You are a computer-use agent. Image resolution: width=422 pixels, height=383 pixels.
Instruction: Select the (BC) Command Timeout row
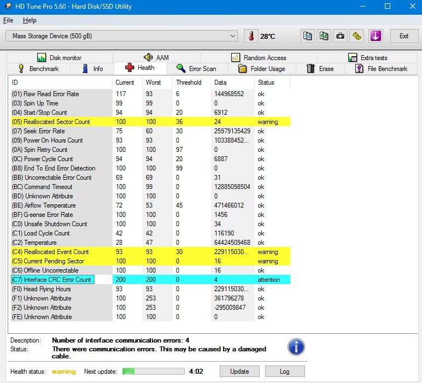[x=150, y=187]
